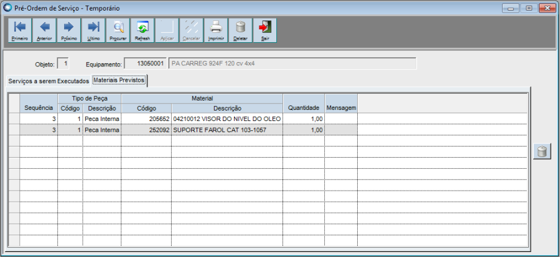Go to previous record with Anterior
Screen dimensions: 560x257
tap(44, 30)
